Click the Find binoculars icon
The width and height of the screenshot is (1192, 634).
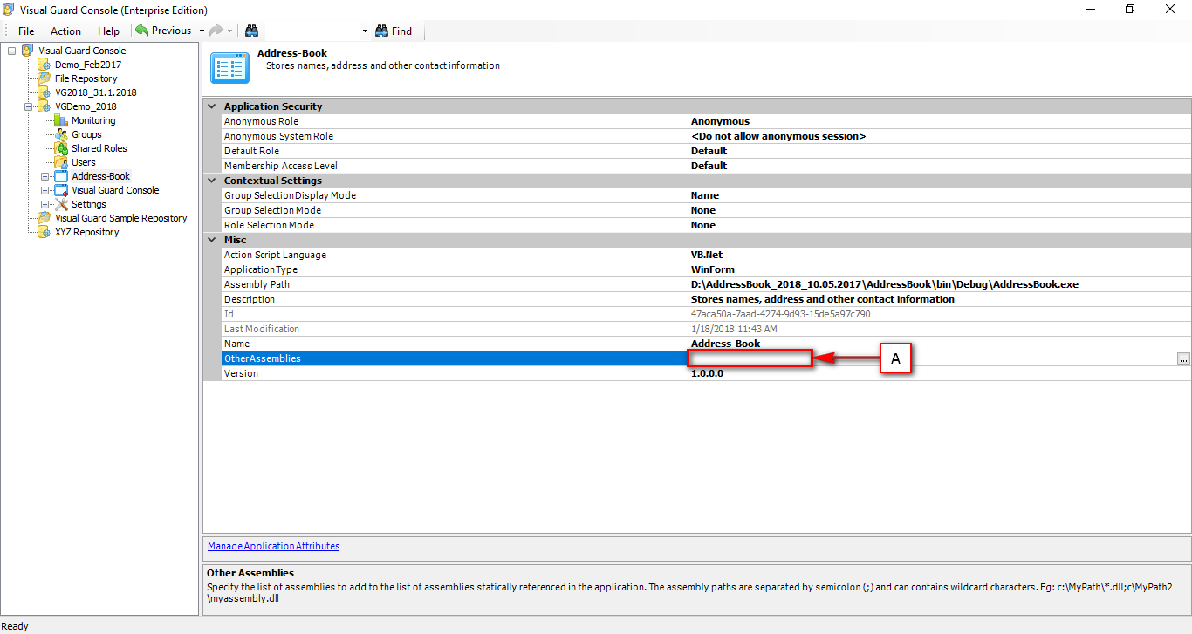(x=380, y=31)
